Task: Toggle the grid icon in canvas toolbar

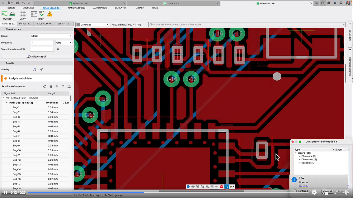Action: (x=212, y=187)
